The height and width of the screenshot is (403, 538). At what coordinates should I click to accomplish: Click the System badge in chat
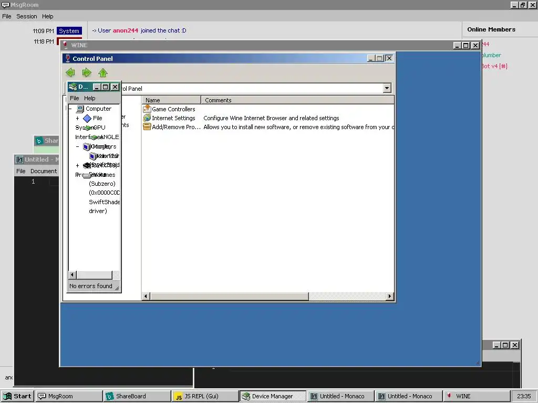[69, 31]
